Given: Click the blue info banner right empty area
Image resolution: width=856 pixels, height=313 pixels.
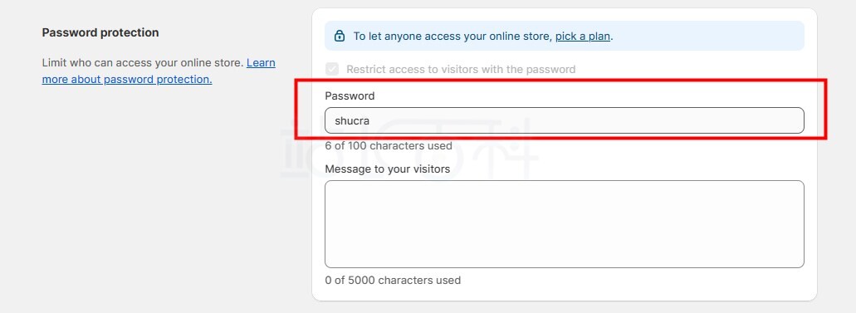Looking at the screenshot, I should tap(710, 36).
